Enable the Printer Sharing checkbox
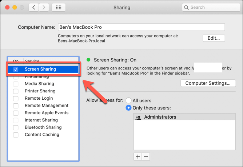243x167 pixels. pyautogui.click(x=16, y=91)
